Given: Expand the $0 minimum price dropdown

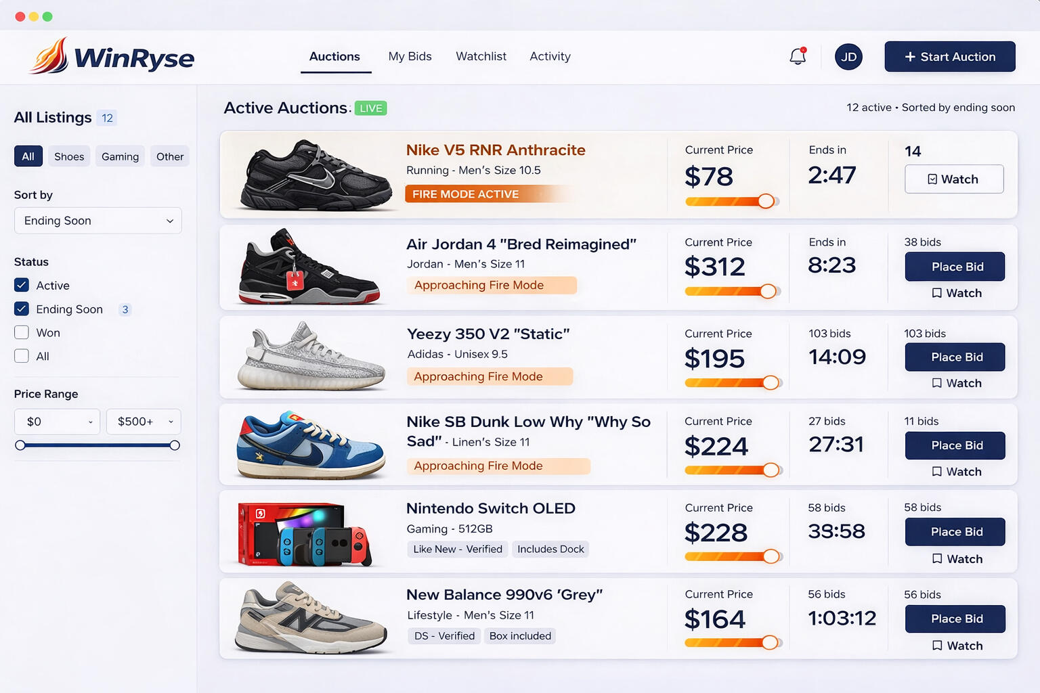Looking at the screenshot, I should 58,422.
